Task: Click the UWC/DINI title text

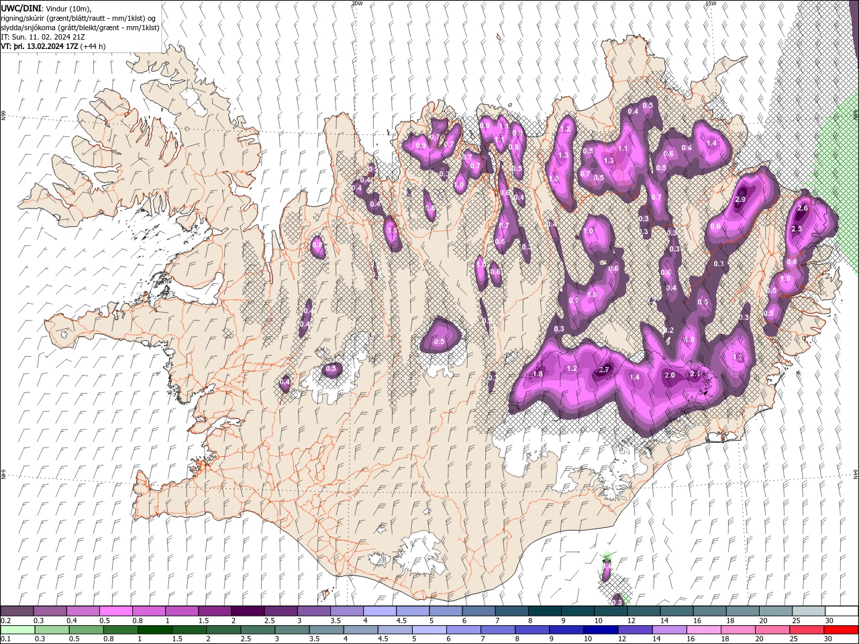Action: coord(21,7)
